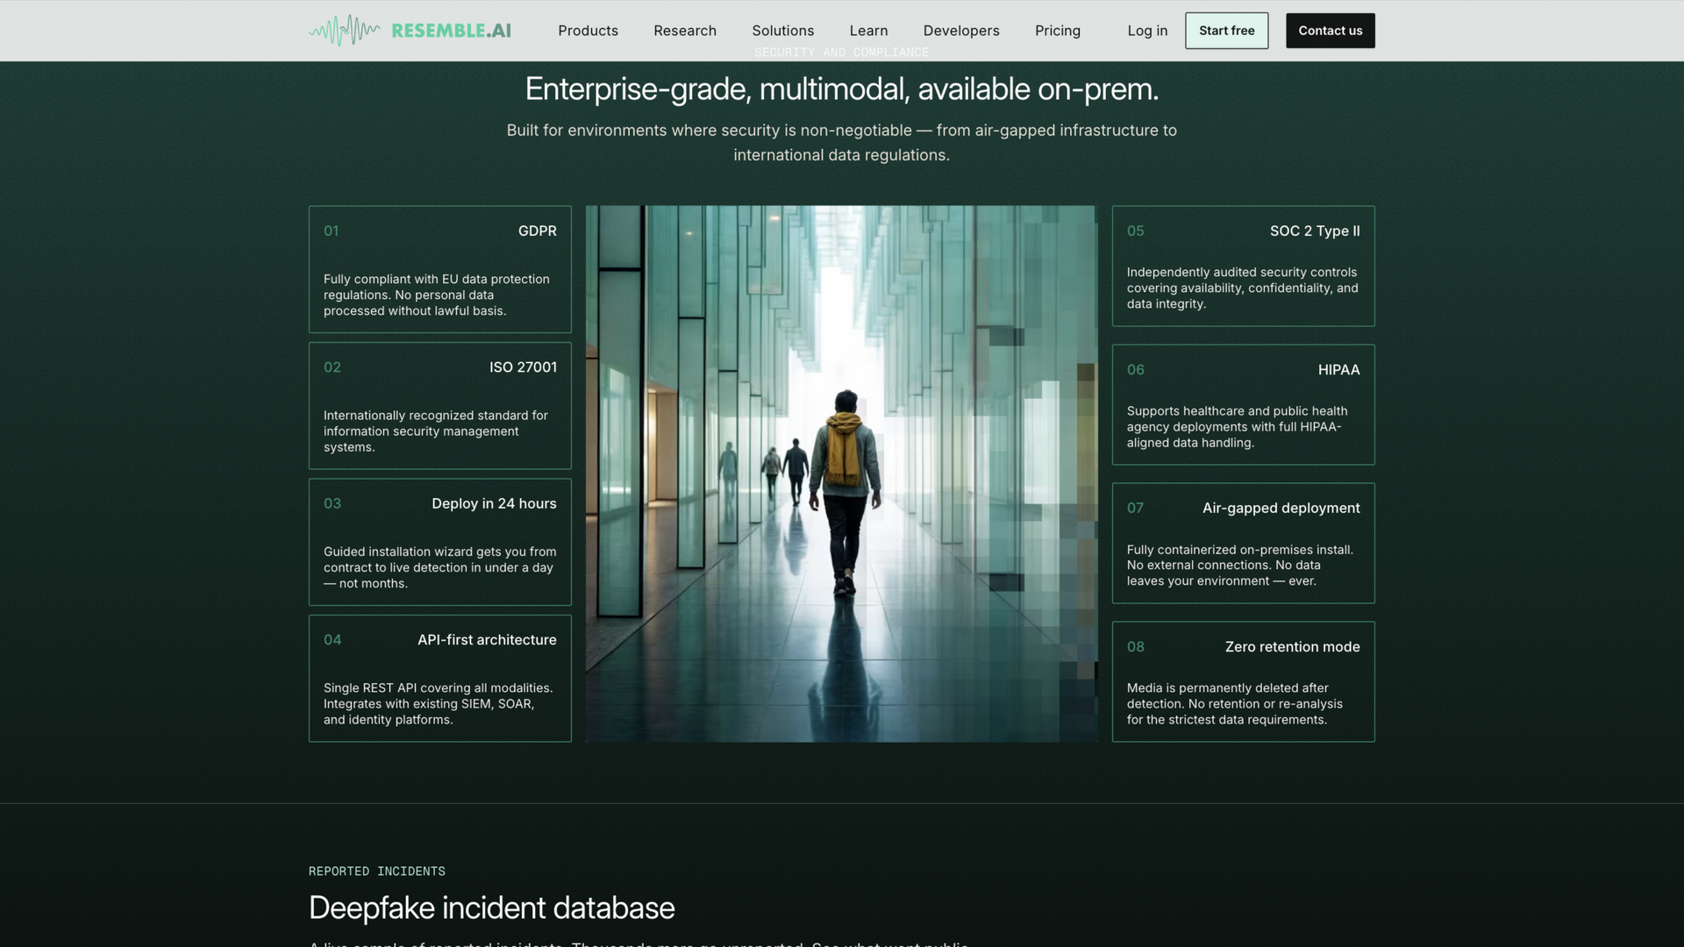Select the Air-gapped deployment card
The height and width of the screenshot is (947, 1684).
coord(1243,543)
